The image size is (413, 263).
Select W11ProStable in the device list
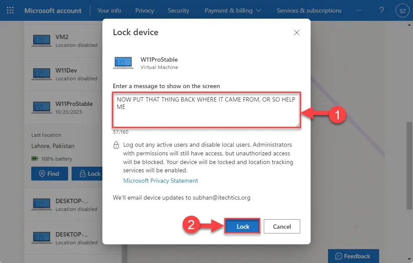[x=74, y=104]
